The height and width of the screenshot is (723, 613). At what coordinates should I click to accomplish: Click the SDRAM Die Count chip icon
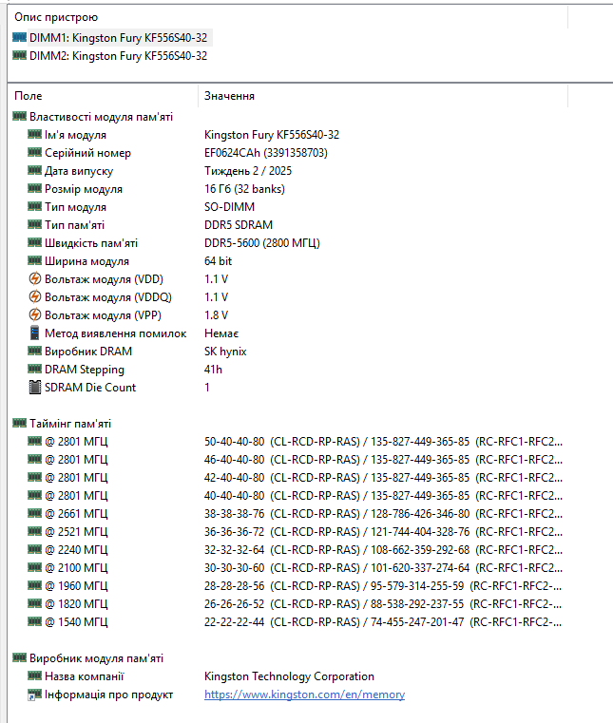(x=35, y=388)
